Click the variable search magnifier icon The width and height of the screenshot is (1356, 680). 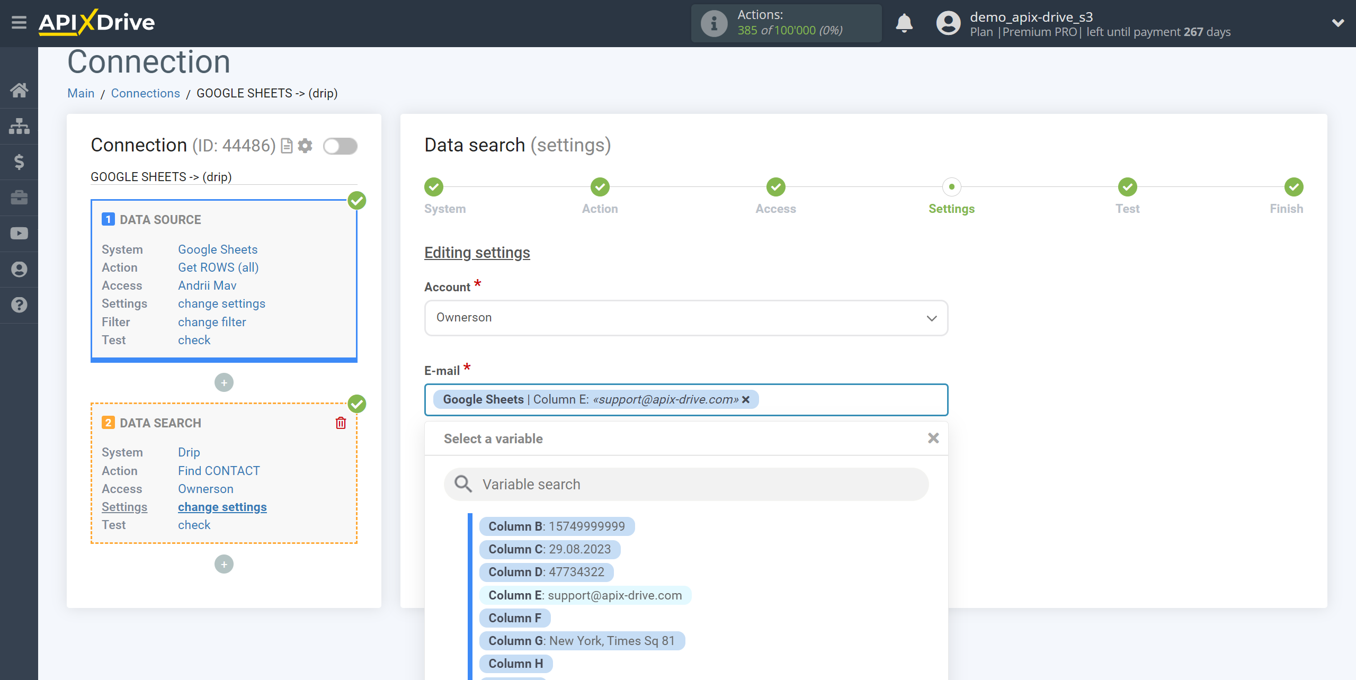point(463,484)
